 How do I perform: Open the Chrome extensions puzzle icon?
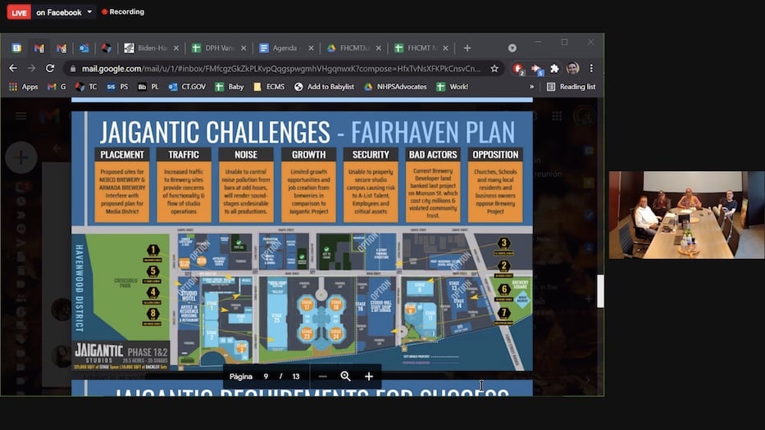(554, 69)
